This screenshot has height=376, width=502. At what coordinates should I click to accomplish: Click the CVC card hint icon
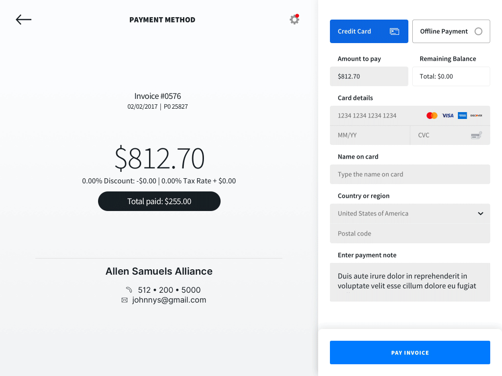pos(477,135)
